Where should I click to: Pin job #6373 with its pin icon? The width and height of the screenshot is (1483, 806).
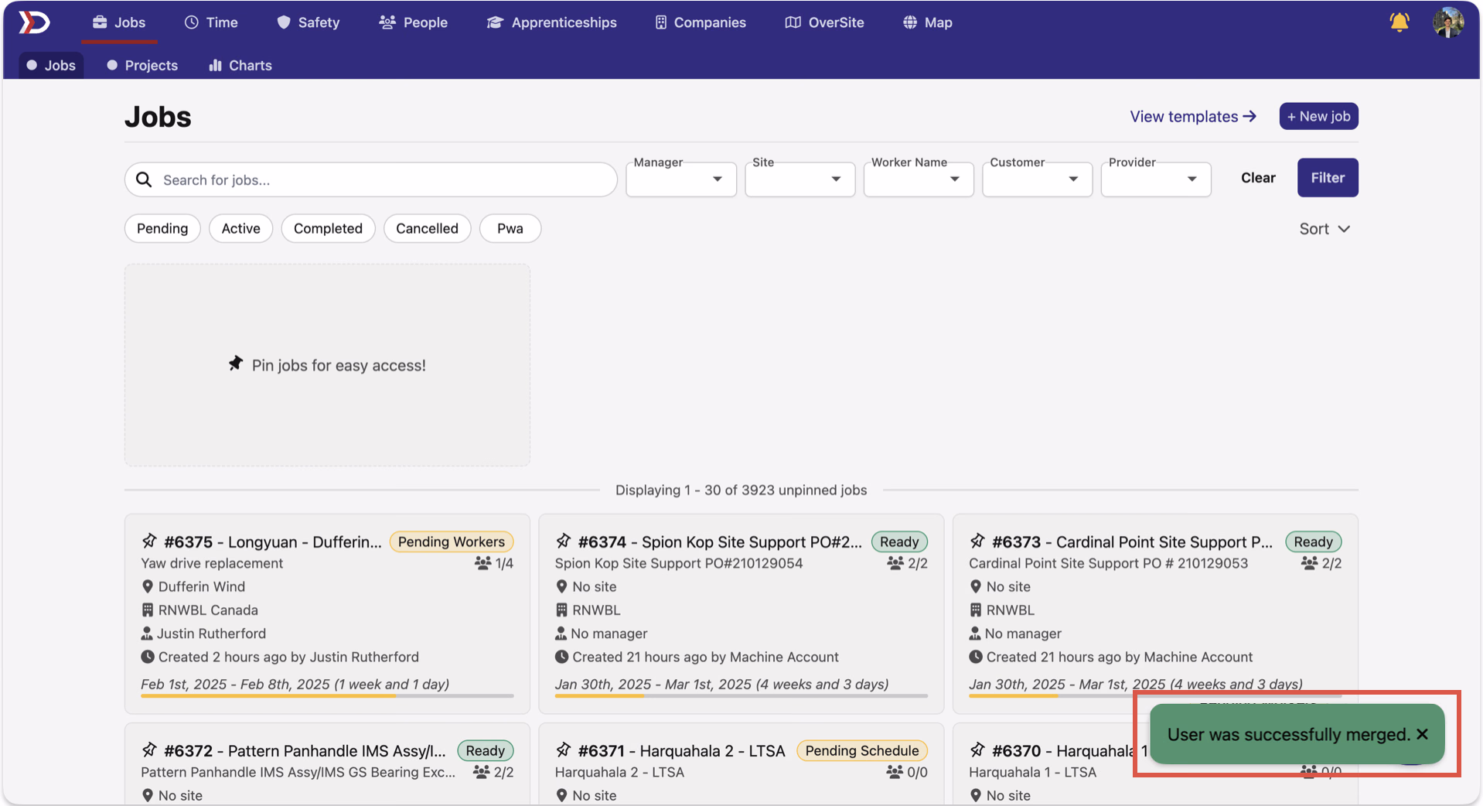pos(977,541)
